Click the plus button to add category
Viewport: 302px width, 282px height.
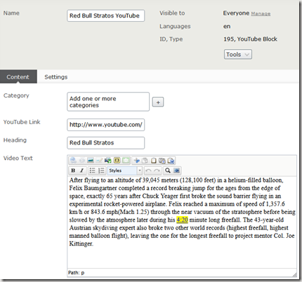click(158, 102)
